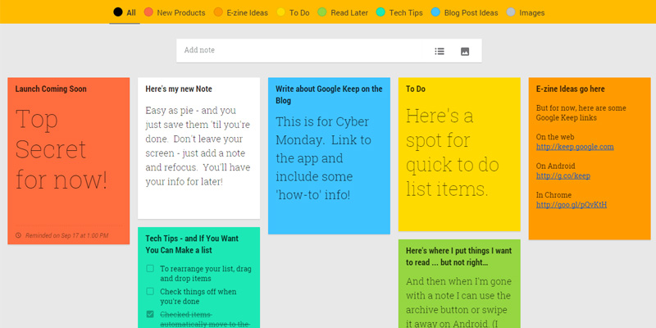Click the reminder clock icon on Launch note

18,235
